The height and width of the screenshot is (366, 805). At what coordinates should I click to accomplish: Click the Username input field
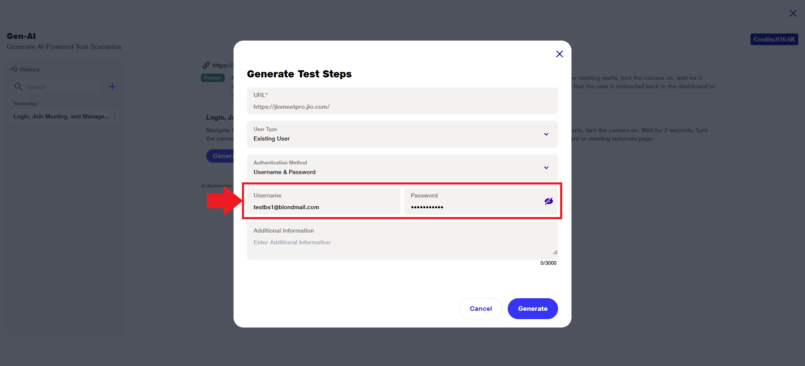coord(324,207)
